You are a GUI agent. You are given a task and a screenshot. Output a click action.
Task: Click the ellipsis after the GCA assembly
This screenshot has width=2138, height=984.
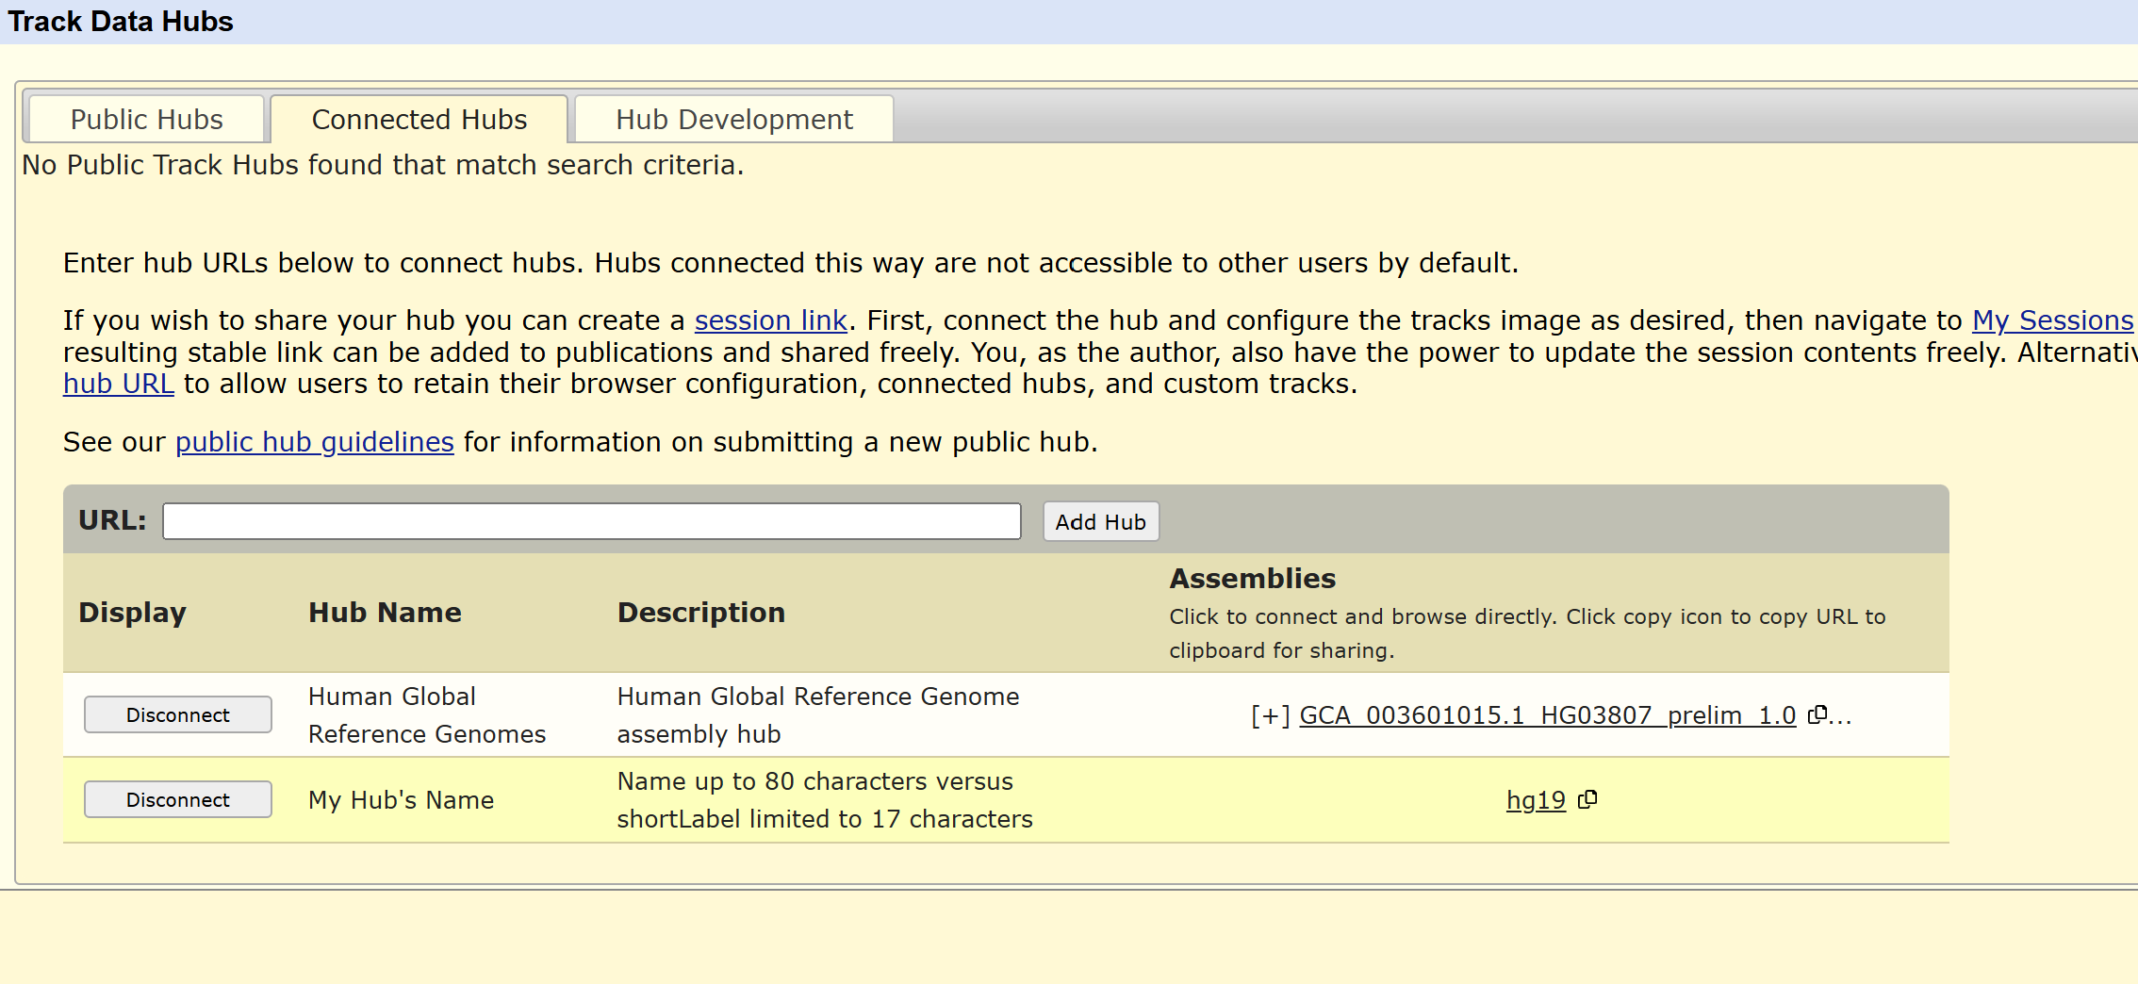point(1841,715)
